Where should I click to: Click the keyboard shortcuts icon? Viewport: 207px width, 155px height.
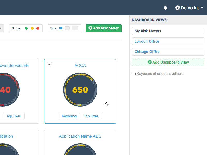point(134,74)
